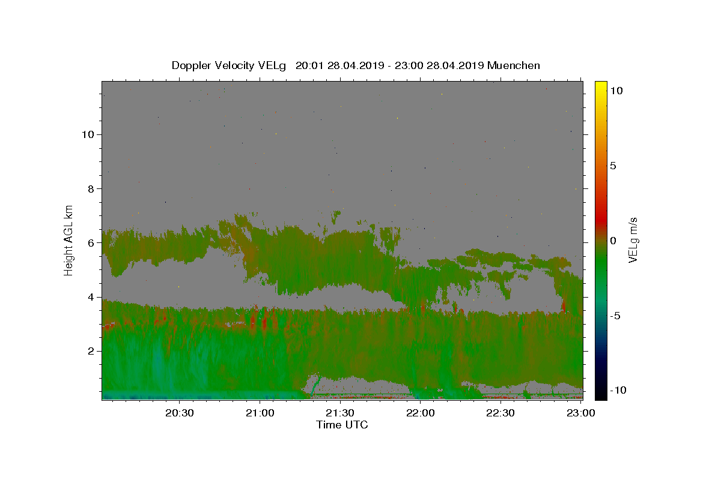Click the '22:30' time tick label
The width and height of the screenshot is (721, 480).
pyautogui.click(x=500, y=413)
